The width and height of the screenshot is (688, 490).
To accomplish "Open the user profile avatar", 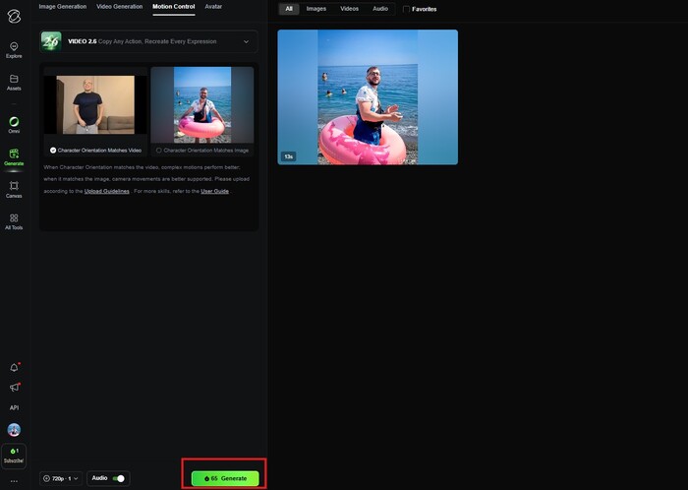I will tap(14, 430).
